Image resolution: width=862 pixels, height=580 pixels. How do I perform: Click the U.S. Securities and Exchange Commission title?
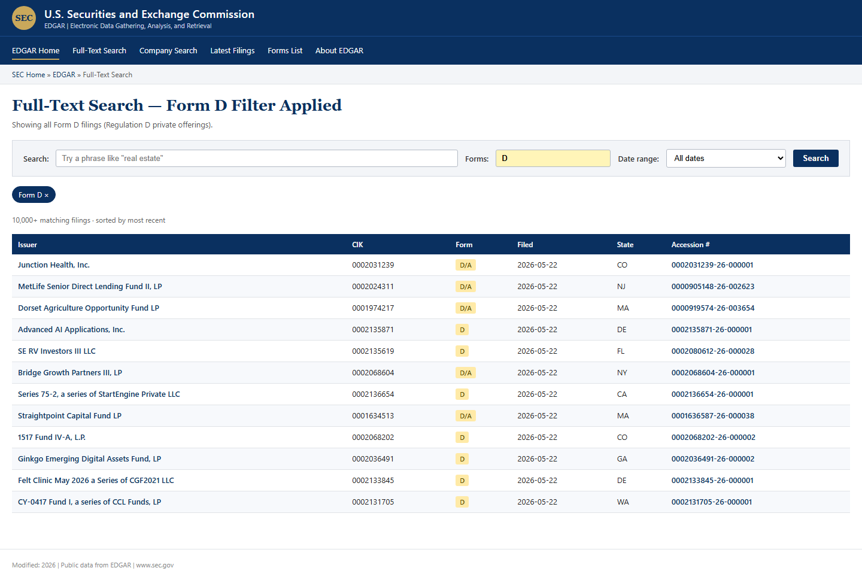149,14
